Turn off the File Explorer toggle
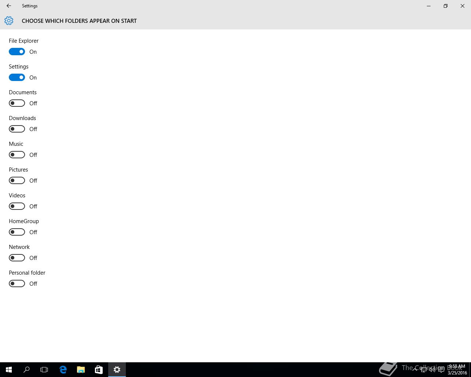The width and height of the screenshot is (471, 377). click(17, 52)
